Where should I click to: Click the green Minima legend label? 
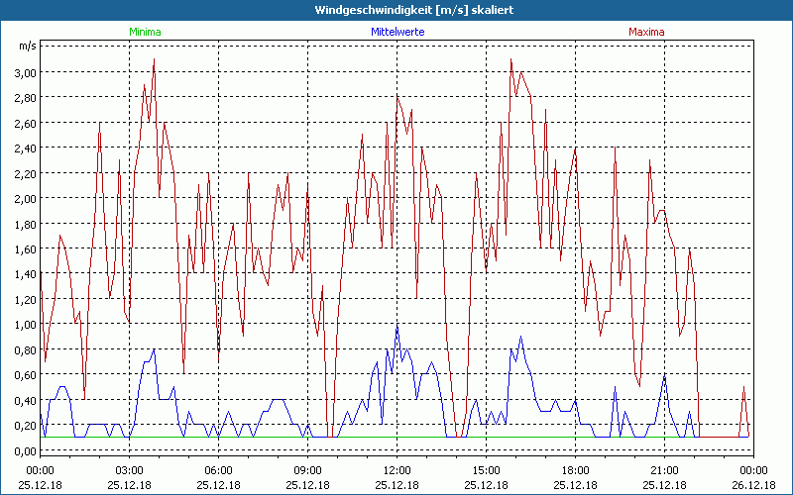pyautogui.click(x=144, y=32)
